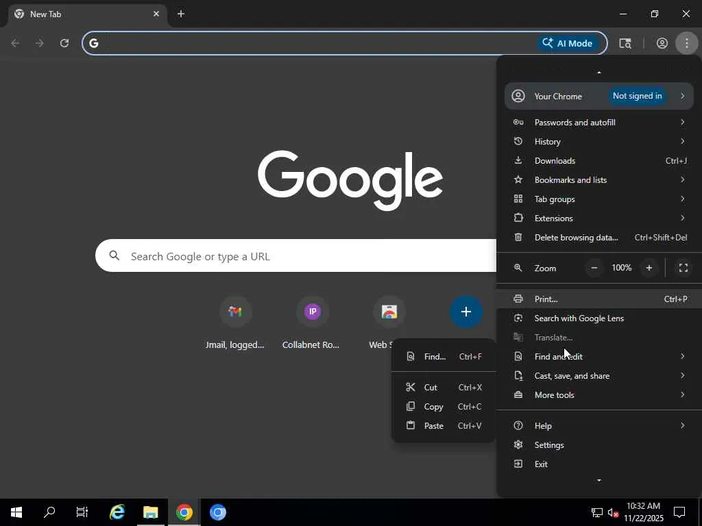Open the Collabnet shortcut tile
The width and height of the screenshot is (702, 526).
(x=312, y=323)
